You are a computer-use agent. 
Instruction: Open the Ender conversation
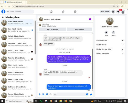click(17, 81)
